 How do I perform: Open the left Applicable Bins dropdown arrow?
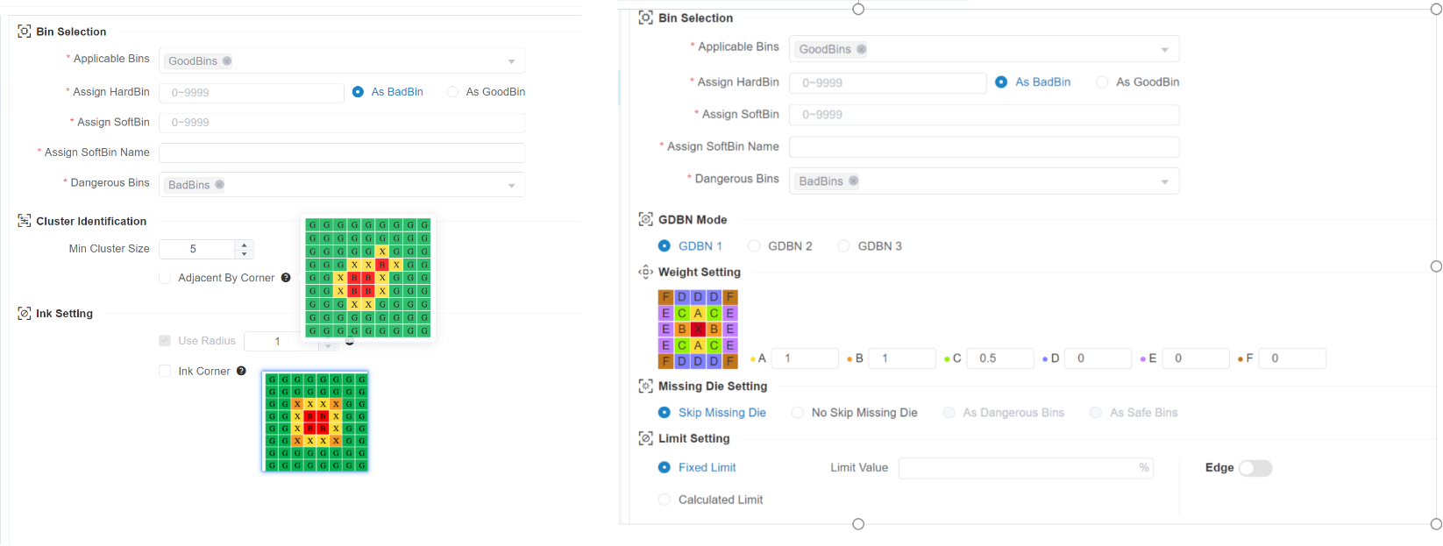(512, 61)
